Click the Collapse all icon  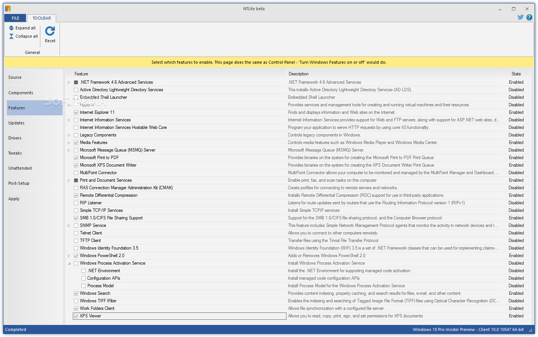coord(11,36)
